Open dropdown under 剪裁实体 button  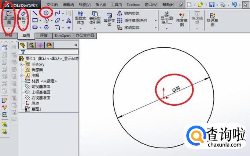tap(81, 29)
